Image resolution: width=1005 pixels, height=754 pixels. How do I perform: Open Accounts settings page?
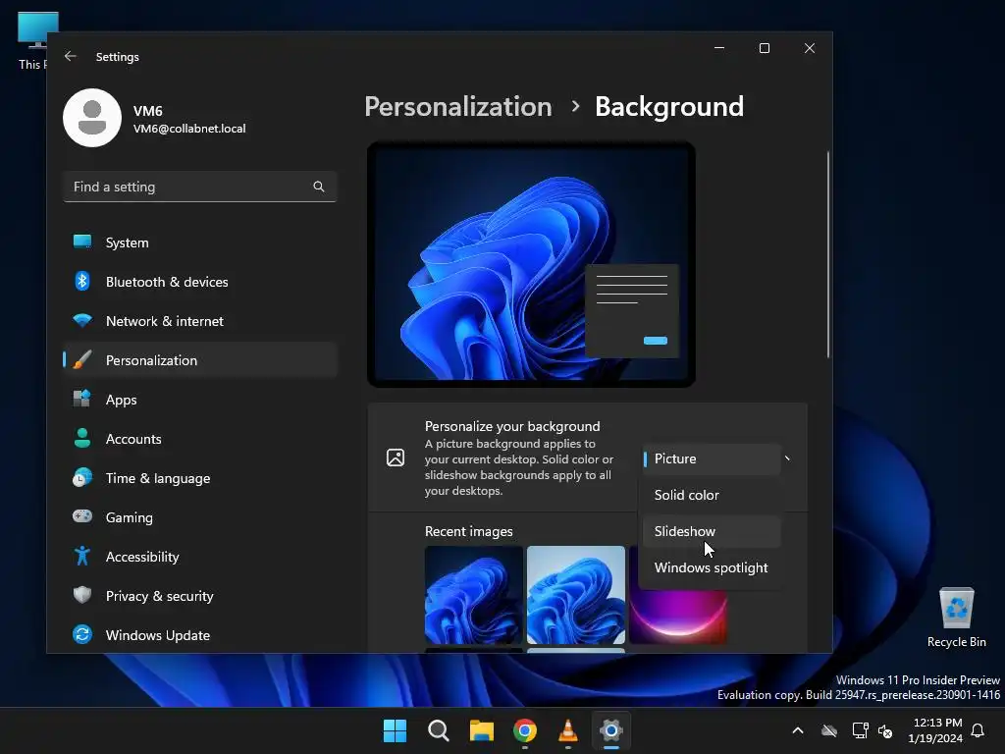[x=200, y=439]
